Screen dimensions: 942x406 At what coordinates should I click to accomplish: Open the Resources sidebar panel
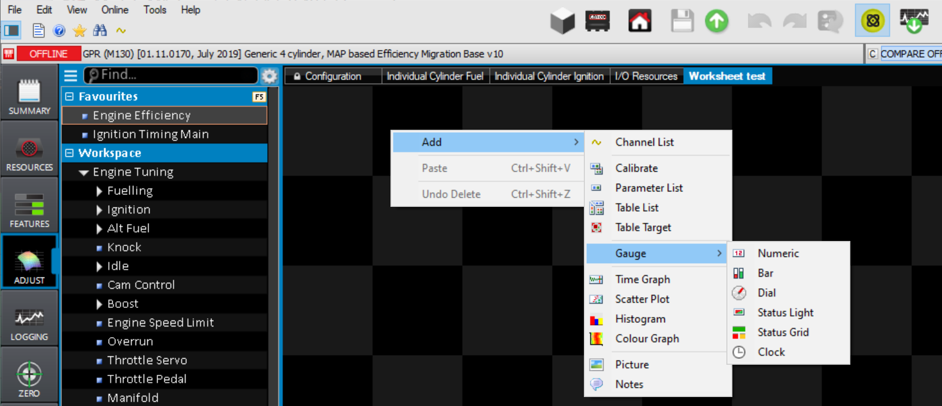pyautogui.click(x=29, y=154)
